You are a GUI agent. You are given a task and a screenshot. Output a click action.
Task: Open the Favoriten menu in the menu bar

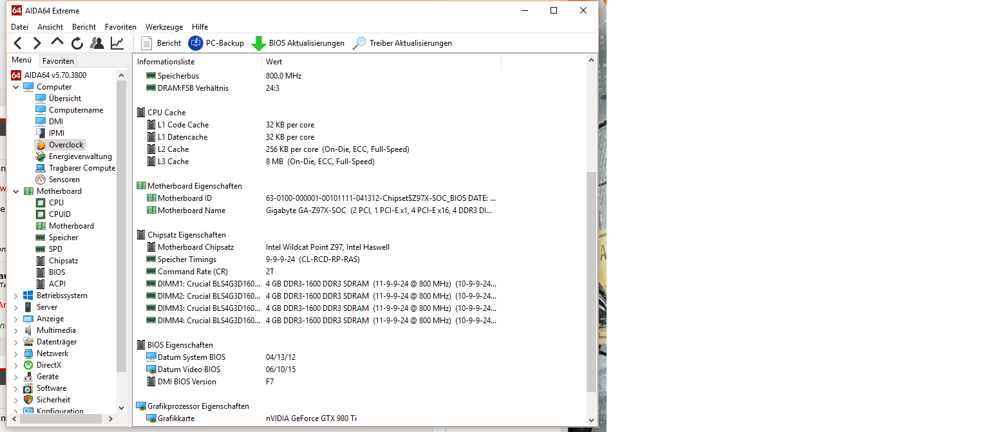121,27
